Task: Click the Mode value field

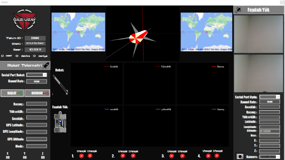Action: [x=37, y=146]
